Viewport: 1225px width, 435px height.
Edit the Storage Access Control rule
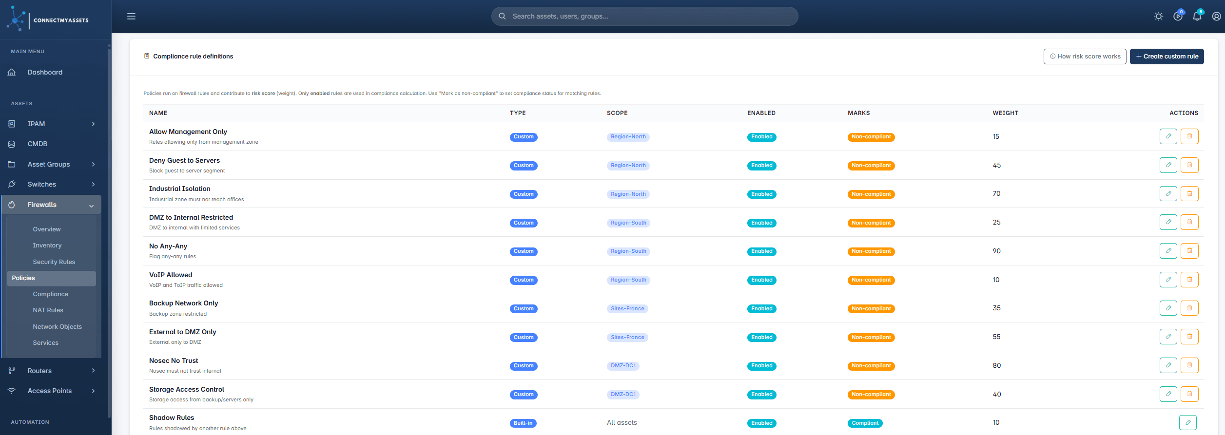click(1168, 394)
